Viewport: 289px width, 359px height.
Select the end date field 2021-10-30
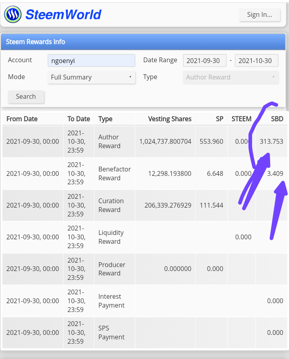pyautogui.click(x=256, y=61)
